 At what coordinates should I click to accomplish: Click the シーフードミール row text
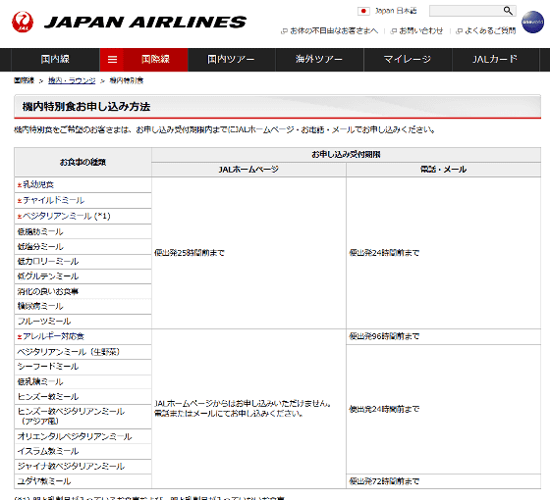pos(48,367)
